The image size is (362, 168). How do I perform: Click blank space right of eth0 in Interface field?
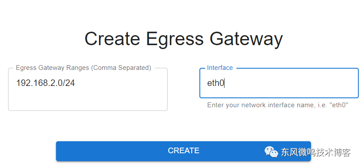click(x=291, y=83)
